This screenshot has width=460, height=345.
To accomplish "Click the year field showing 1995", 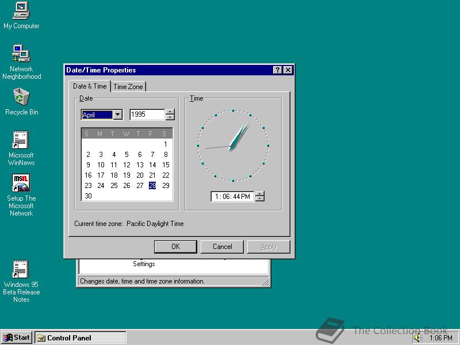I will pyautogui.click(x=147, y=114).
